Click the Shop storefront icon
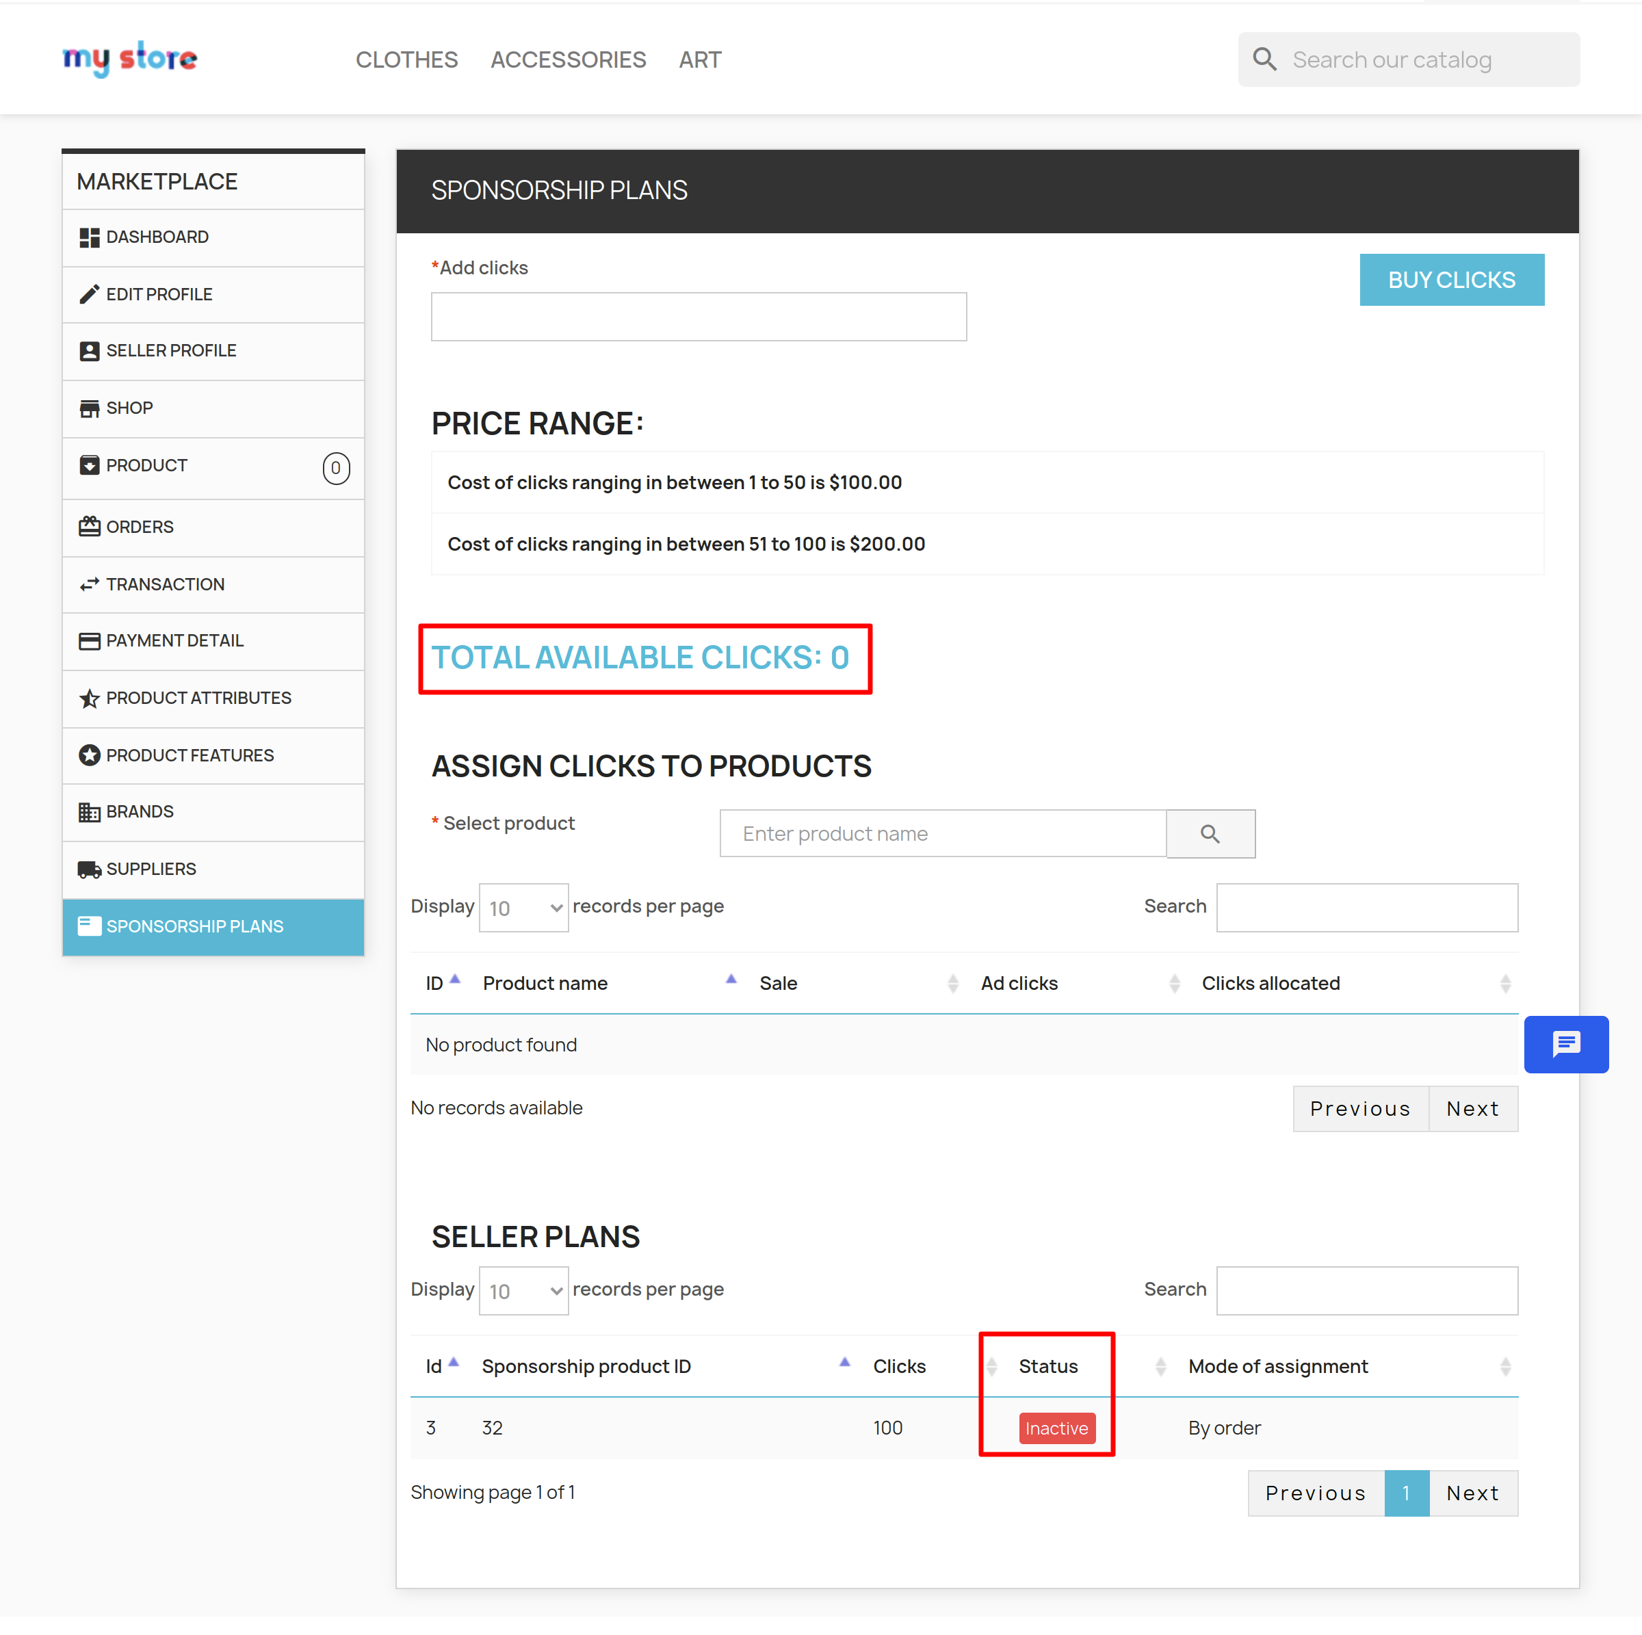This screenshot has width=1642, height=1635. [x=89, y=408]
